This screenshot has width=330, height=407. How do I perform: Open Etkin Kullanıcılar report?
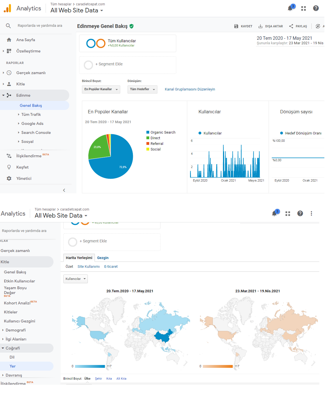tap(19, 281)
